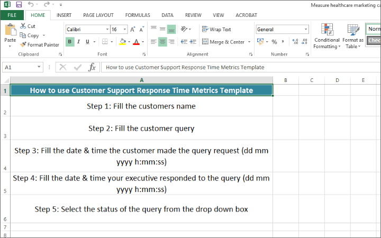Apply the percent style format
Image resolution: width=381 pixels, height=238 pixels.
tap(274, 42)
